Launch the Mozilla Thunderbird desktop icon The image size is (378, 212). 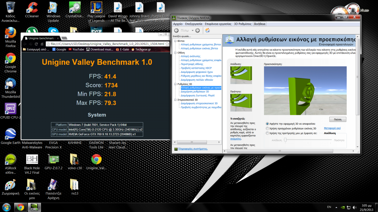click(x=11, y=88)
